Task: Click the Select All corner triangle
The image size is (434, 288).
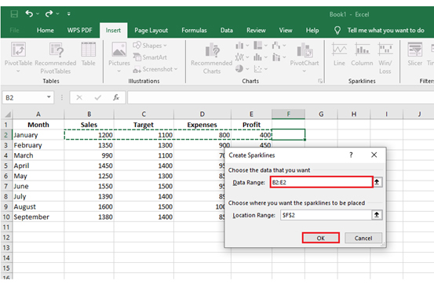Action: pyautogui.click(x=8, y=114)
